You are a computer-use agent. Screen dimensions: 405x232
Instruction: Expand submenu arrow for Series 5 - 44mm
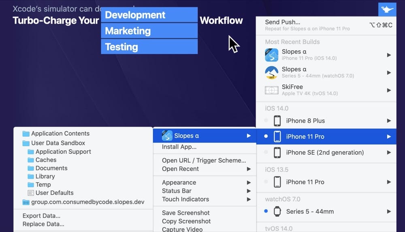point(389,211)
